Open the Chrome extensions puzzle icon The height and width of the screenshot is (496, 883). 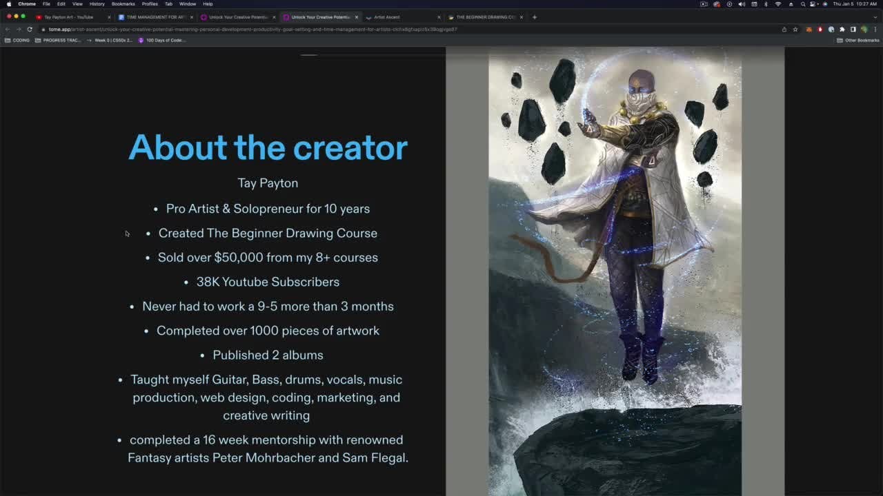[842, 29]
